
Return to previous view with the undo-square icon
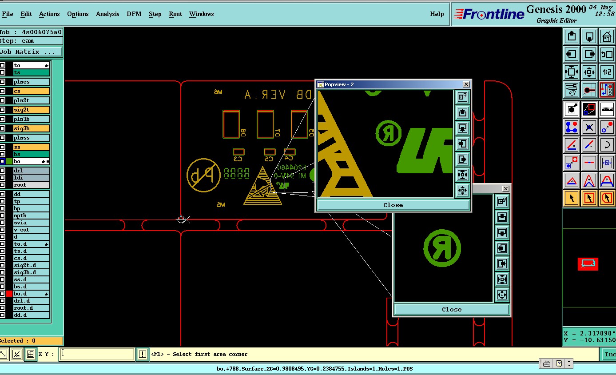tap(607, 54)
